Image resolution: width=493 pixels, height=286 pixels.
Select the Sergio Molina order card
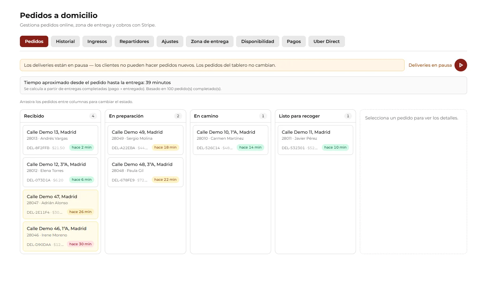click(146, 140)
